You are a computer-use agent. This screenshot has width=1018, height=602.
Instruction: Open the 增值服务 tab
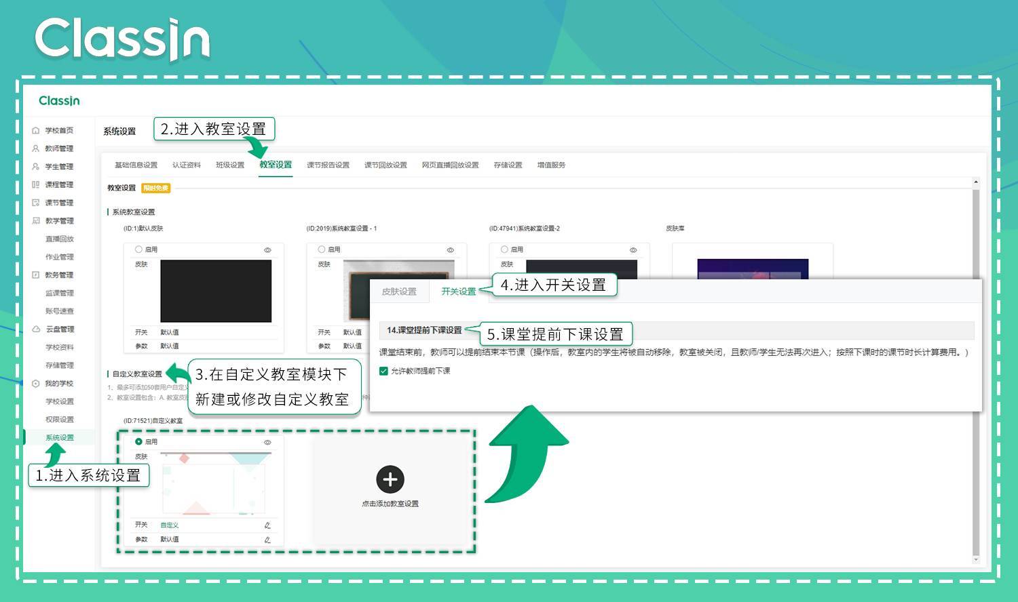[x=551, y=165]
